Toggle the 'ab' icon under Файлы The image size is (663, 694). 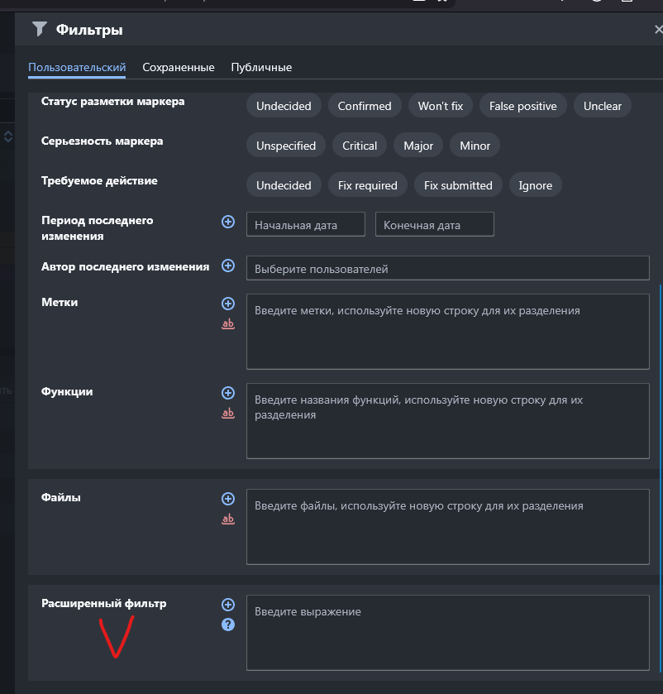pyautogui.click(x=228, y=519)
